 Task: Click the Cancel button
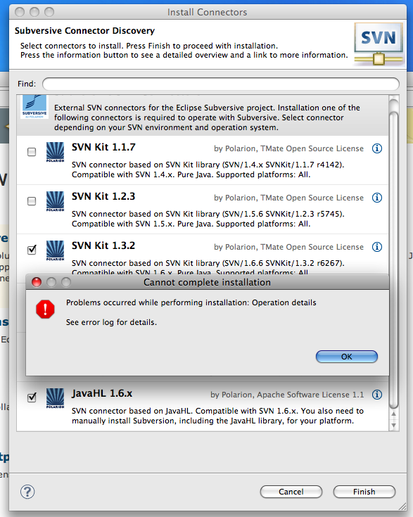pos(291,492)
